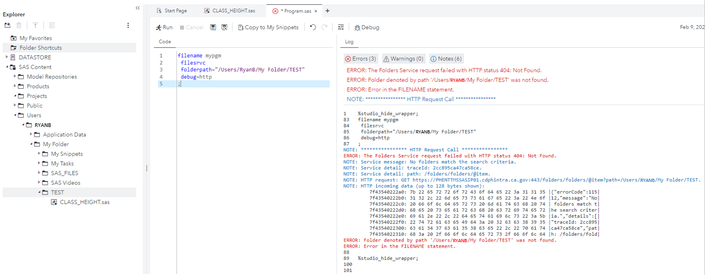Select CLASS_HEIGHT.sas file in the Explorer tree
The height and width of the screenshot is (275, 705).
point(84,202)
